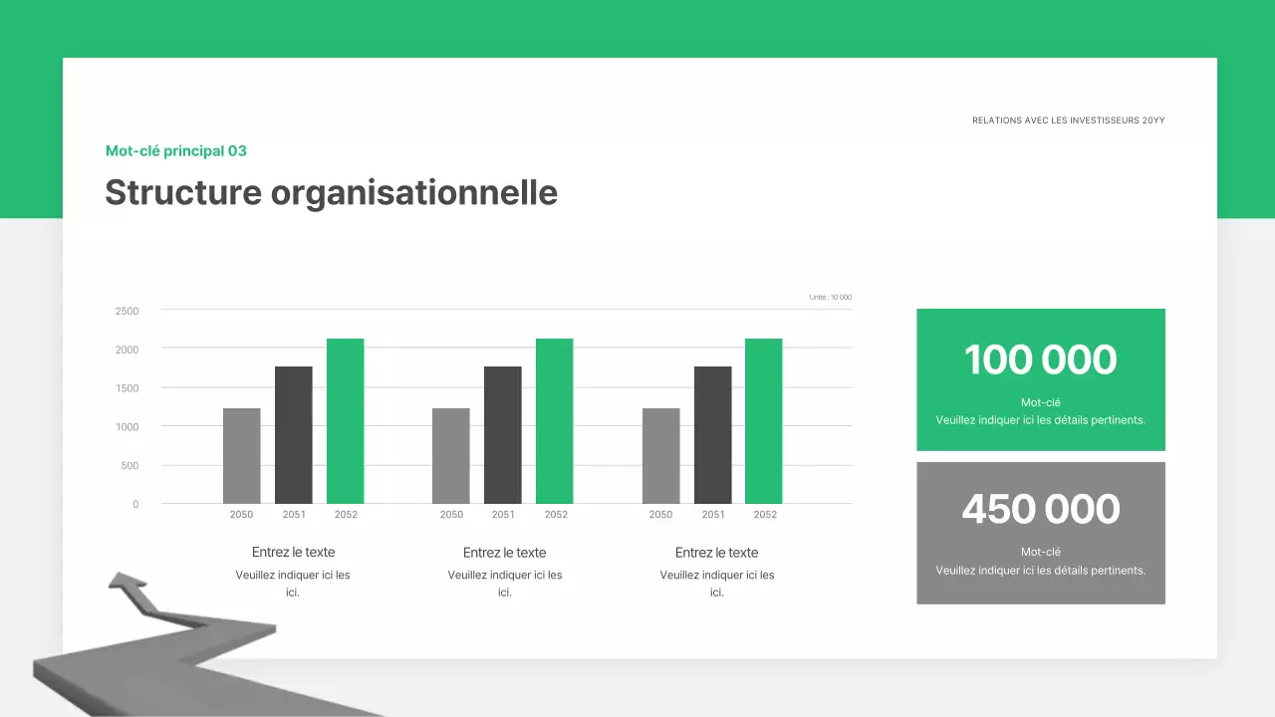Click the "Mot-clé principal 03" subtitle
Image resolution: width=1275 pixels, height=717 pixels.
click(x=176, y=151)
